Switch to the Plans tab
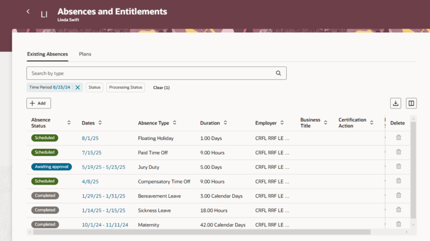The height and width of the screenshot is (241, 430). click(85, 54)
